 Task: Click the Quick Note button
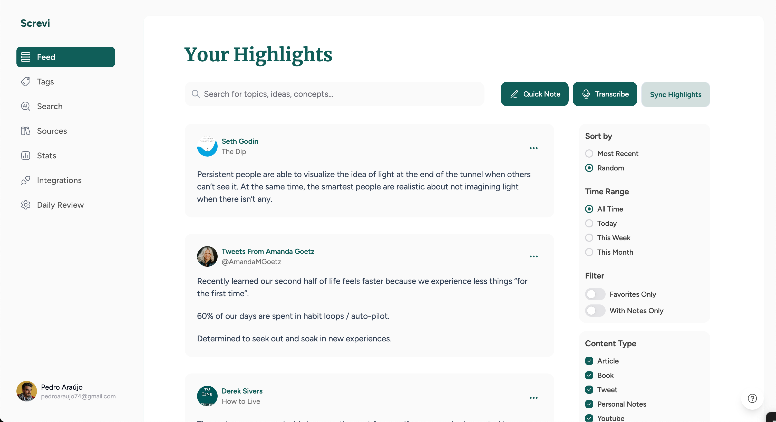click(535, 94)
